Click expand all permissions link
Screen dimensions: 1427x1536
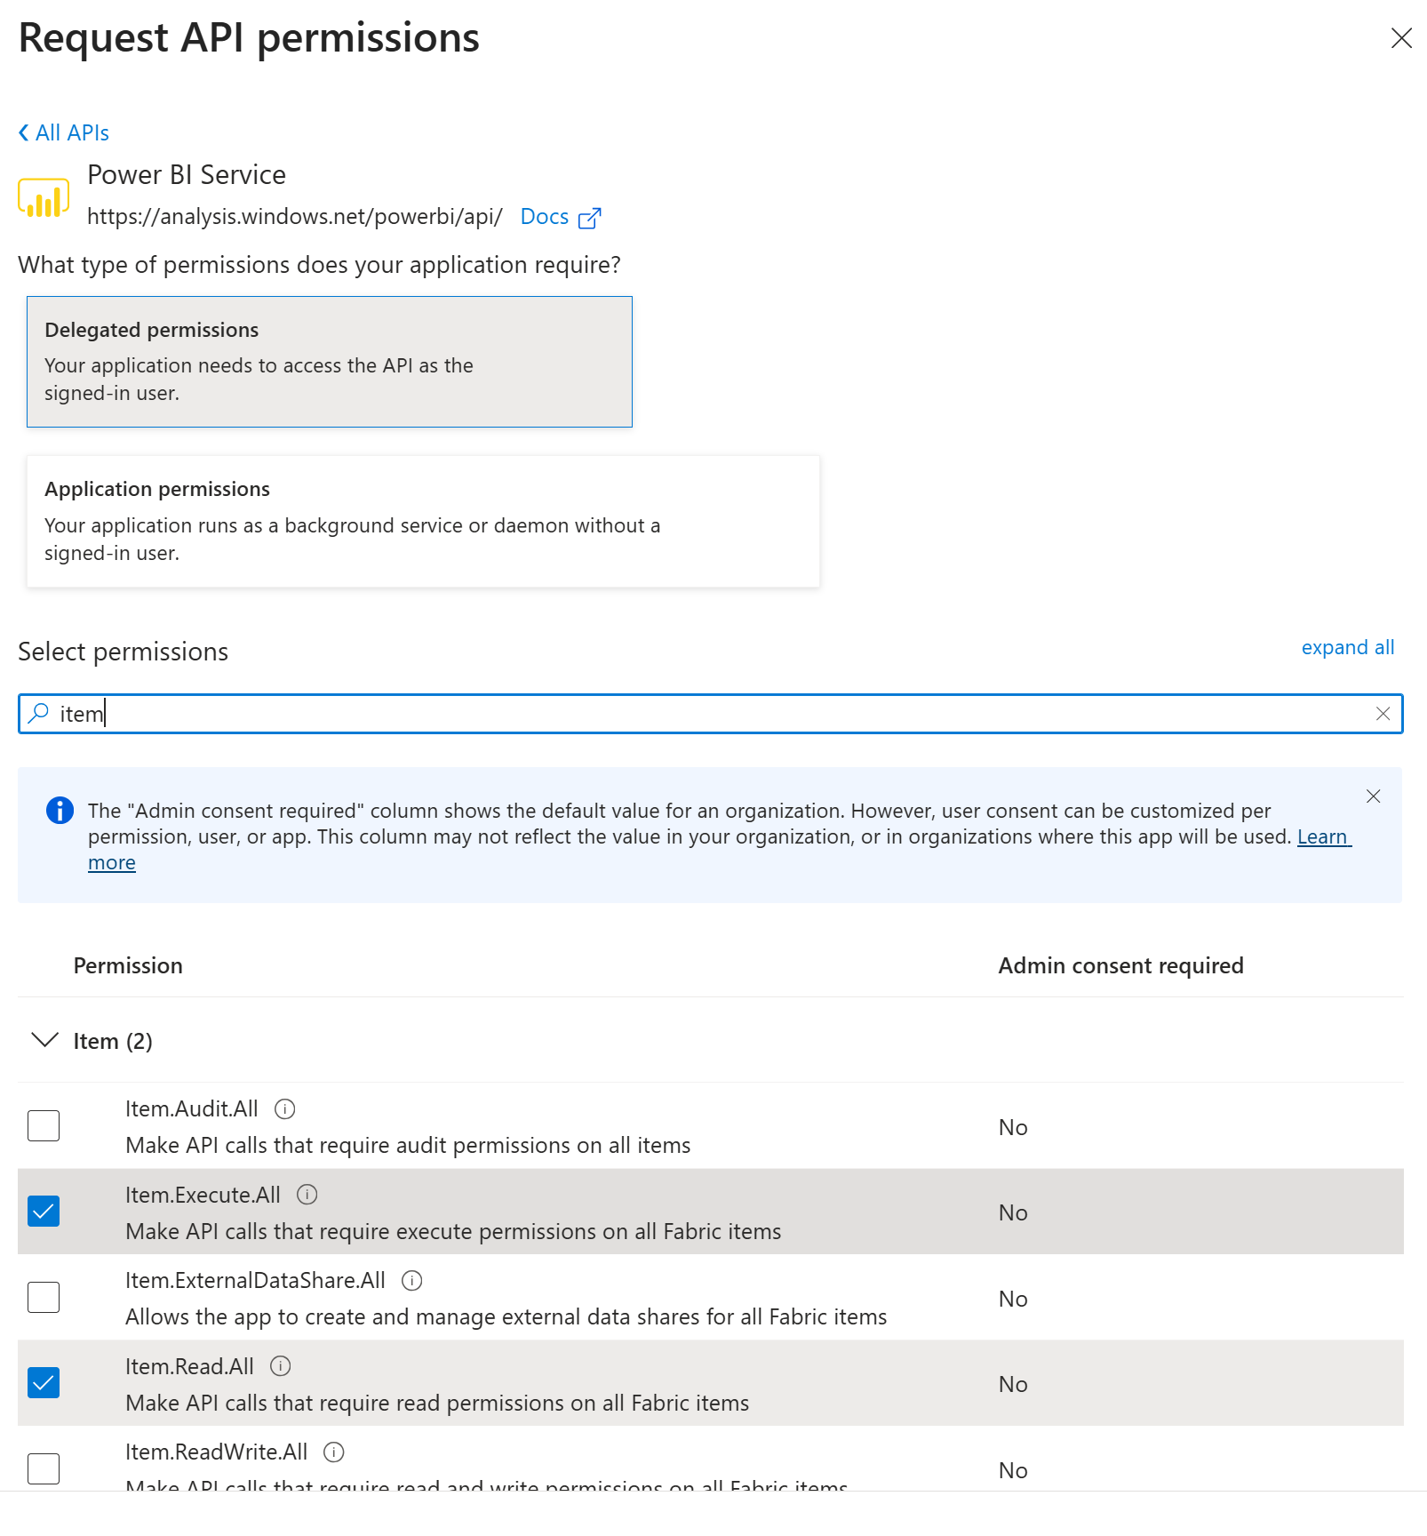pos(1347,647)
